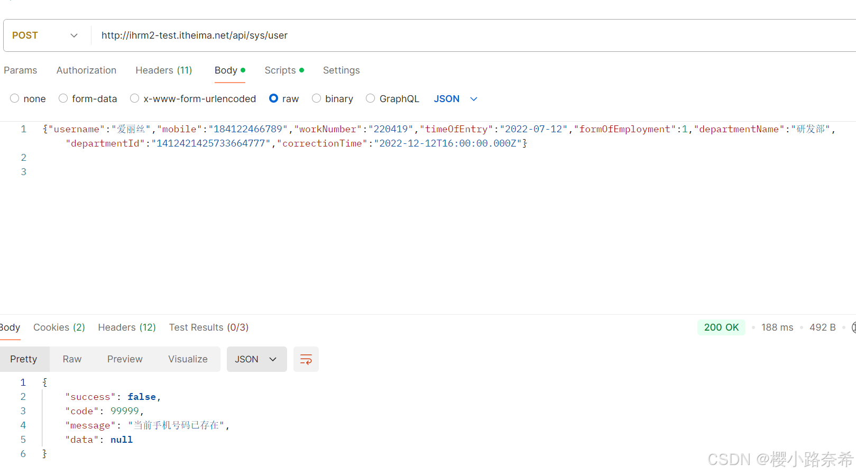Open the response JSON format dropdown
This screenshot has height=474, width=856.
[x=256, y=359]
